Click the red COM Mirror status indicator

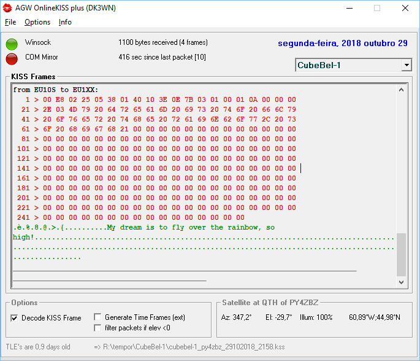[x=12, y=59]
